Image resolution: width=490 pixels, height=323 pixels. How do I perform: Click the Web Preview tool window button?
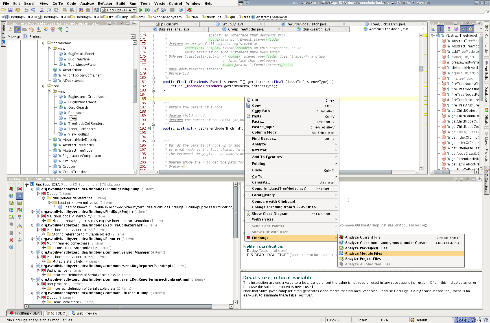[x=84, y=313]
